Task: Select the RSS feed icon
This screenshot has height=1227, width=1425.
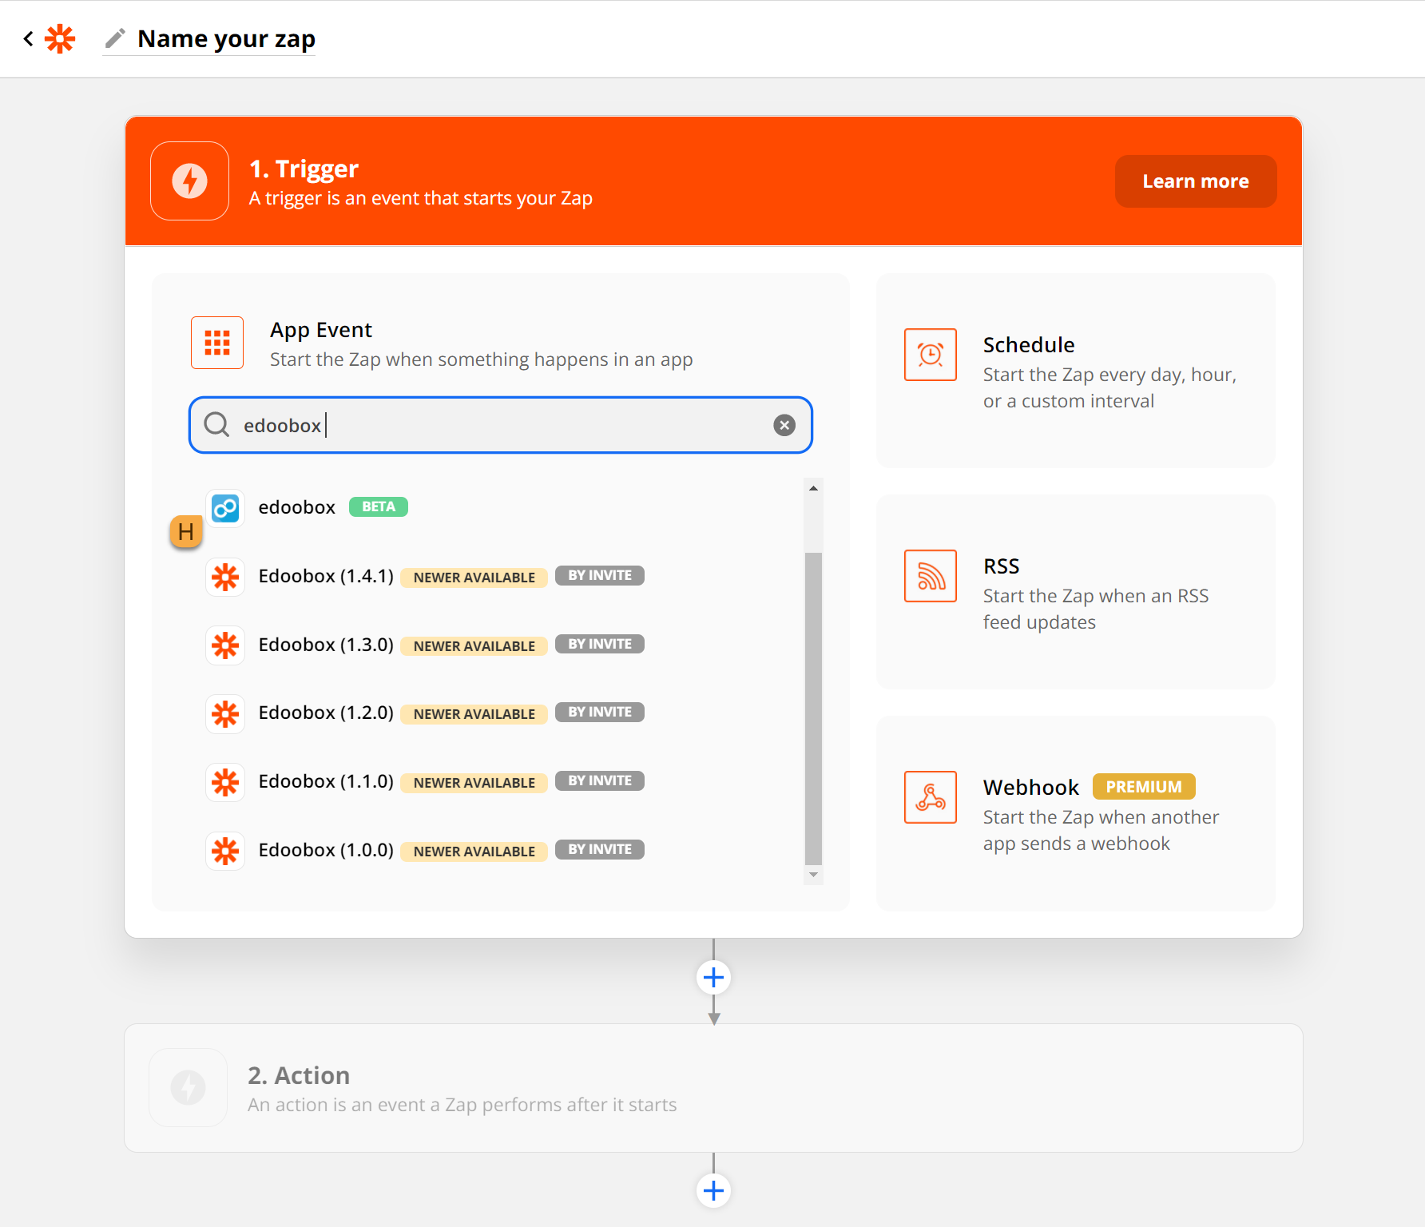Action: coord(930,576)
